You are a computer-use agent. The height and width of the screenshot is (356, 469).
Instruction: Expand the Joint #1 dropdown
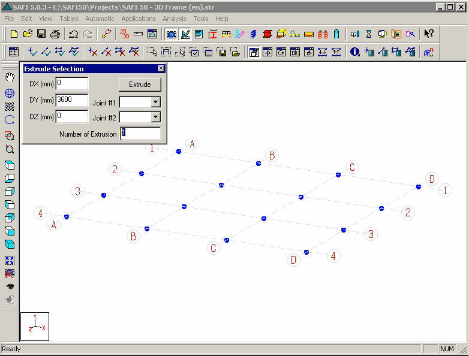click(x=155, y=102)
